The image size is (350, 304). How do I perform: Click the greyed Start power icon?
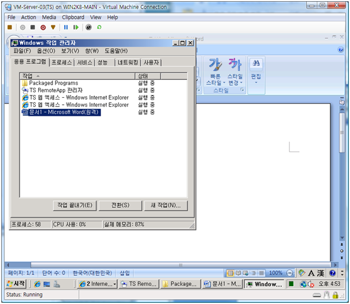[x=23, y=27]
